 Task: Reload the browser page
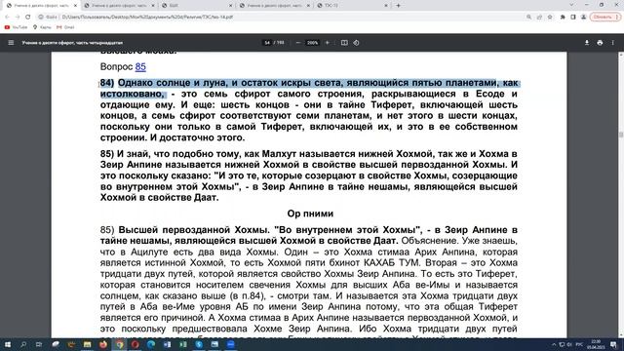tap(28, 18)
